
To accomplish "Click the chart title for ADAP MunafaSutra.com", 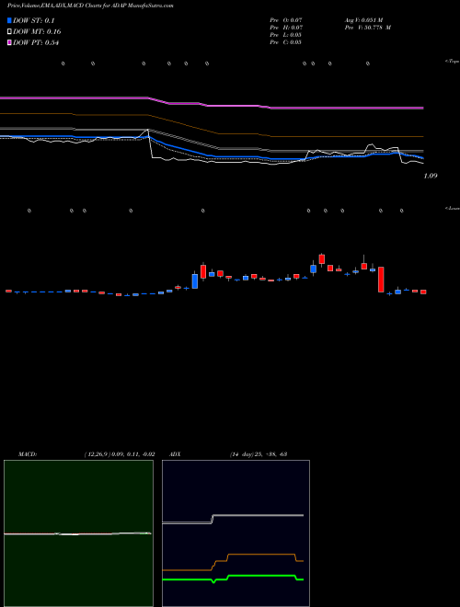I will (x=90, y=6).
